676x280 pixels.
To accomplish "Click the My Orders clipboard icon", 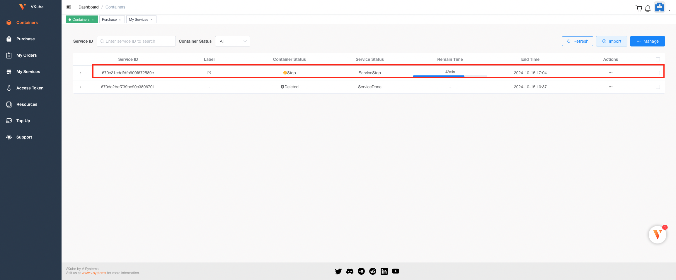I will coord(9,55).
